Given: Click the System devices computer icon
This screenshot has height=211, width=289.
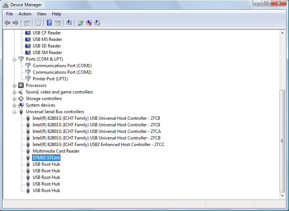Looking at the screenshot, I should tap(21, 105).
